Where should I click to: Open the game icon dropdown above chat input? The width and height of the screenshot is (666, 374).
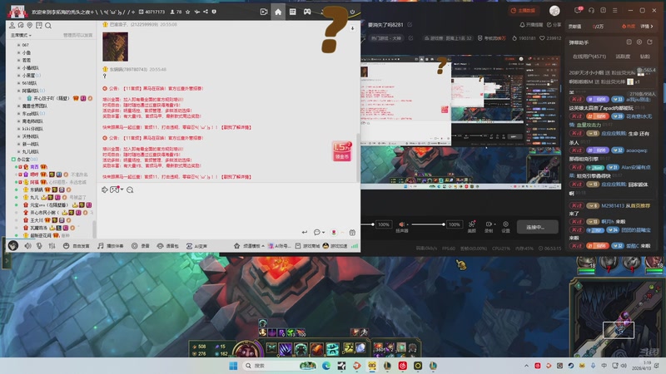tap(117, 190)
